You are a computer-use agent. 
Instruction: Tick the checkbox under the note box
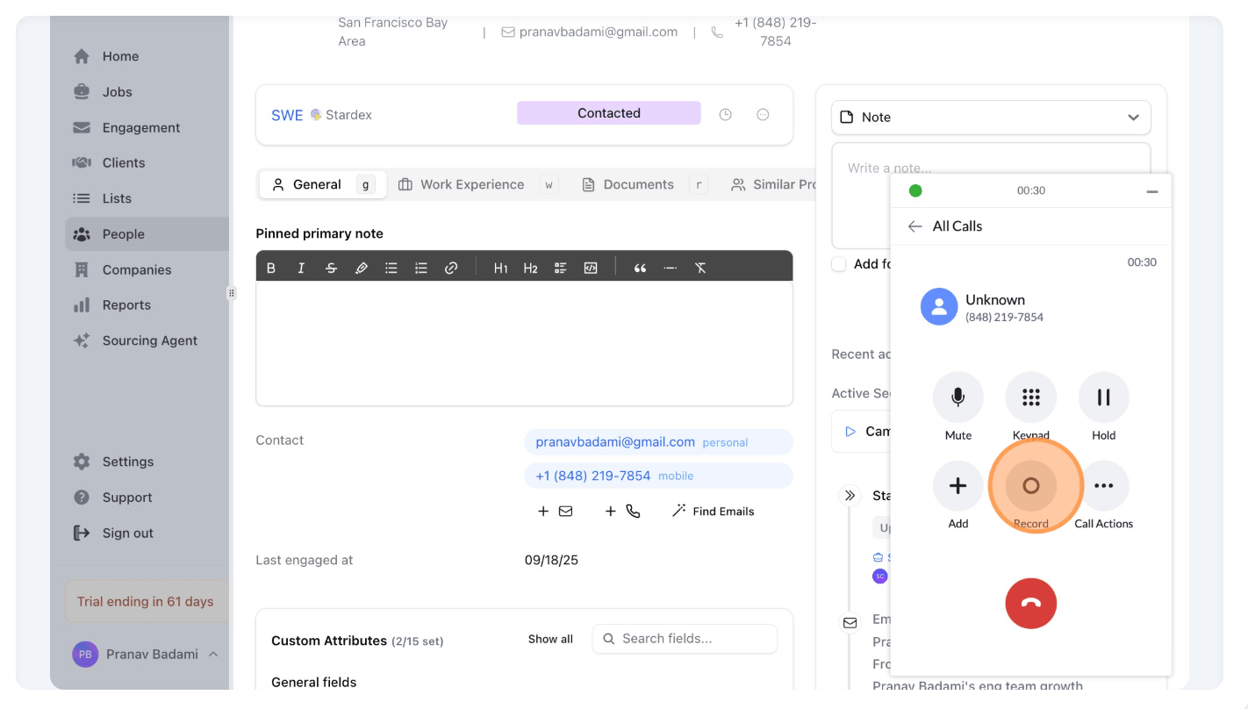pyautogui.click(x=839, y=264)
